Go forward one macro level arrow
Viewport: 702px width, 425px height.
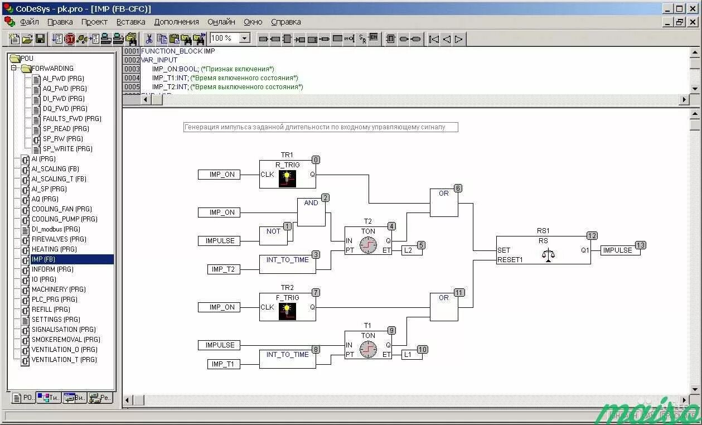[x=458, y=39]
